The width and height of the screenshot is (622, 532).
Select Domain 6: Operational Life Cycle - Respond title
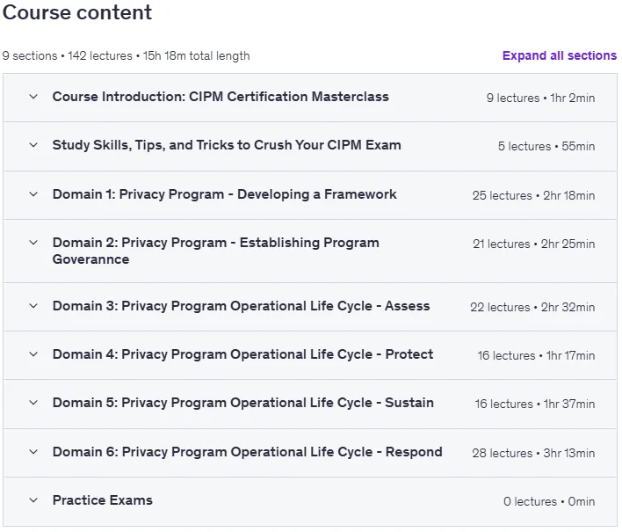(248, 452)
